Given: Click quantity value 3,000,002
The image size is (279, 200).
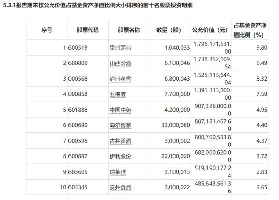Looking at the screenshot, I should (177, 141).
